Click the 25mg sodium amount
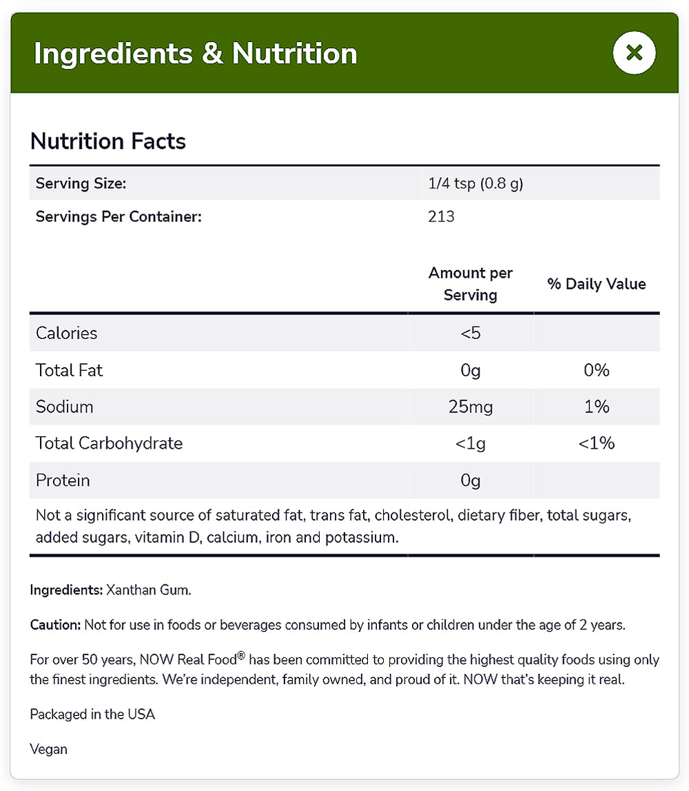Image resolution: width=689 pixels, height=791 pixels. pos(471,407)
